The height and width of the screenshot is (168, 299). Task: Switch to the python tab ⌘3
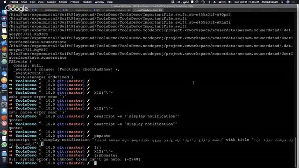86,10
